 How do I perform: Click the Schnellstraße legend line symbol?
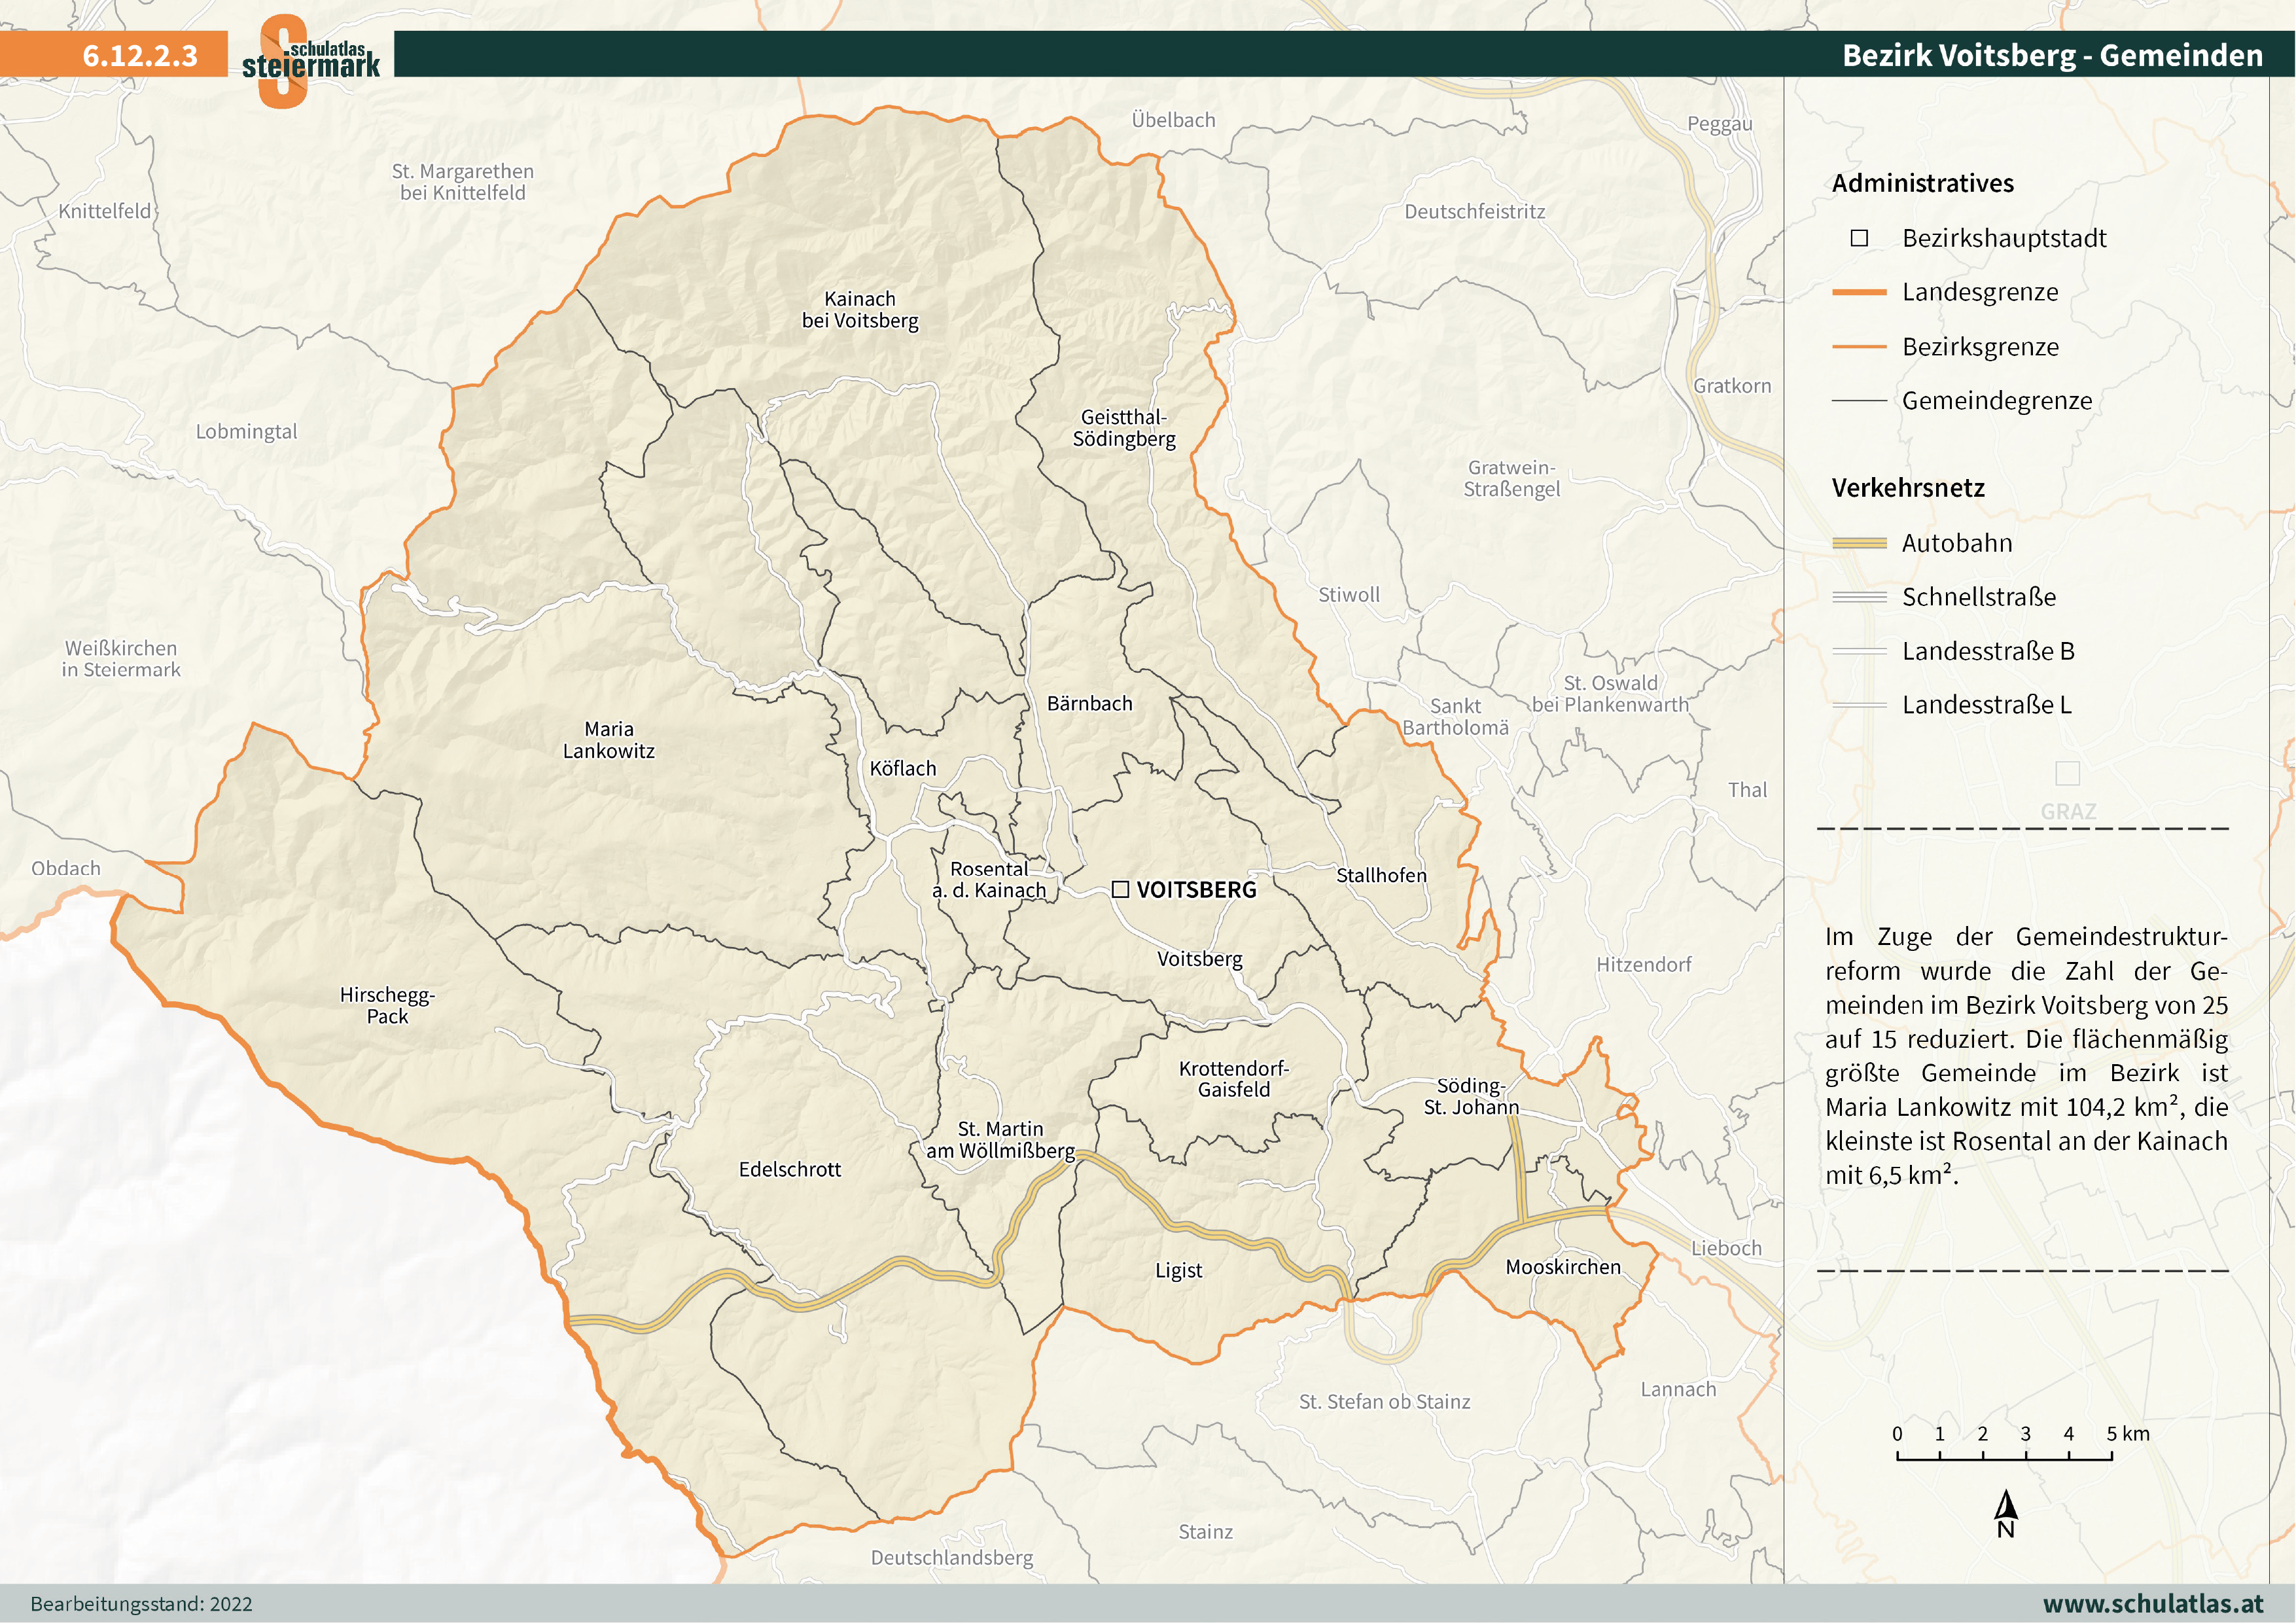coord(1859,597)
